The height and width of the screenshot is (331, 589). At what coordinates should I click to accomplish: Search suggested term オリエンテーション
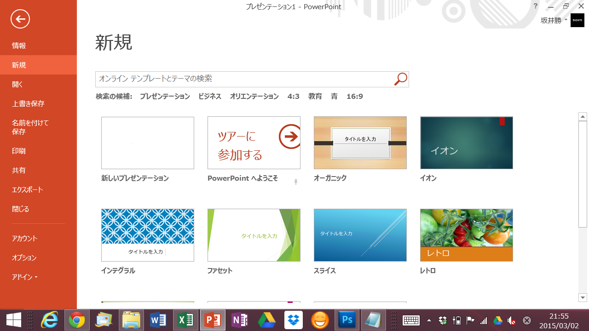click(x=254, y=97)
